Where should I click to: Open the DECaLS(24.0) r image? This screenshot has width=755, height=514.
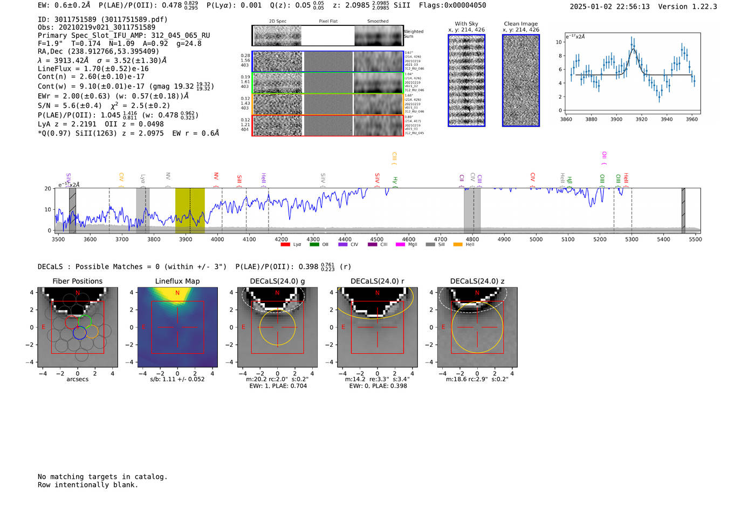(x=377, y=327)
